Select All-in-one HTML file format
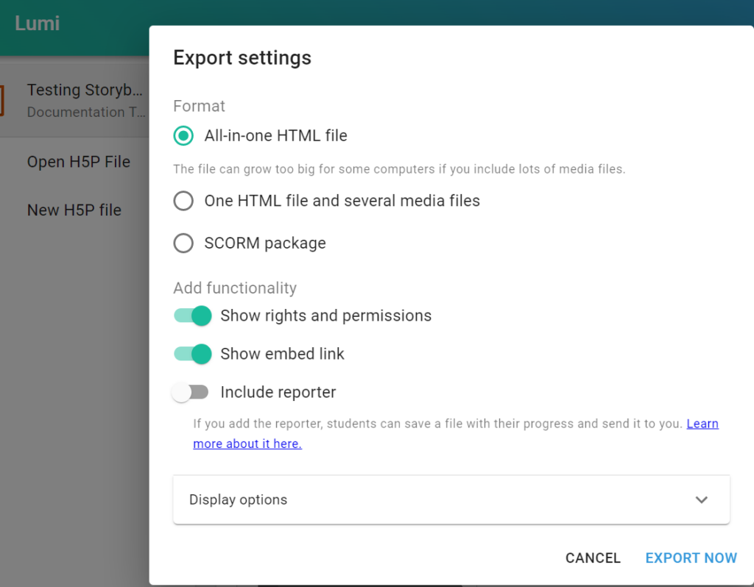This screenshot has width=754, height=587. click(x=183, y=136)
